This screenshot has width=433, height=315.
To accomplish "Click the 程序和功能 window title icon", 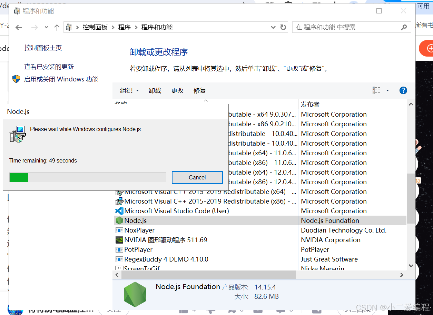I will coord(17,11).
